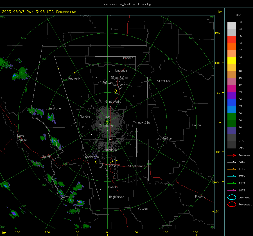Select the yellow diamond marker below RedDeer

pyautogui.click(x=116, y=91)
